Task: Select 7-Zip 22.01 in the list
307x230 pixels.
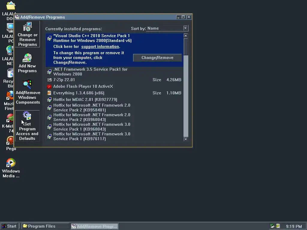Action: pyautogui.click(x=114, y=80)
